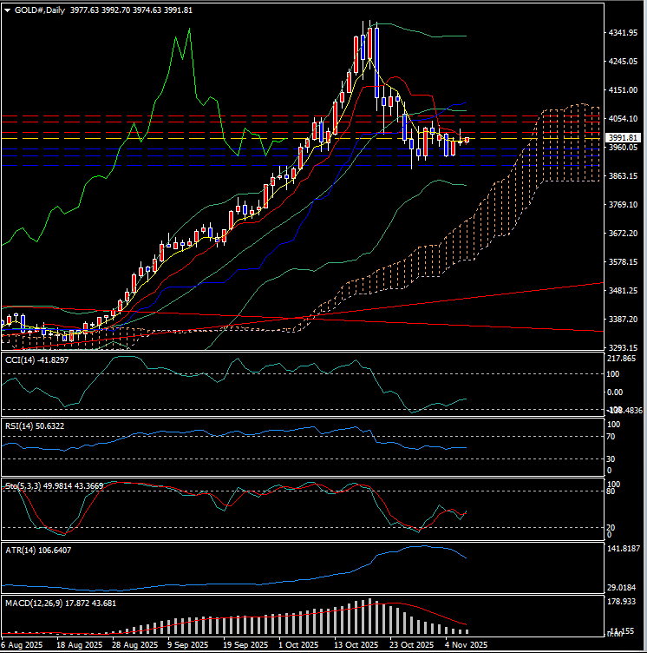Select the RSI(14) indicator label

click(x=23, y=425)
